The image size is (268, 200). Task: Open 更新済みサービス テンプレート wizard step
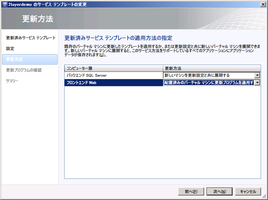[31, 38]
